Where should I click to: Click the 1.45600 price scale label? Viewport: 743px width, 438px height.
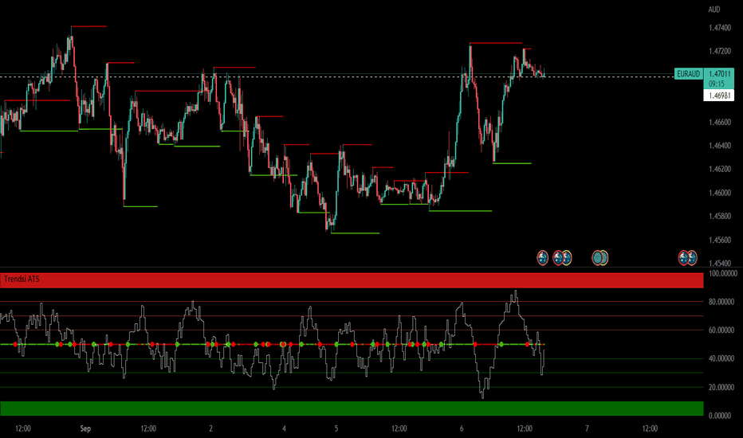[720, 240]
